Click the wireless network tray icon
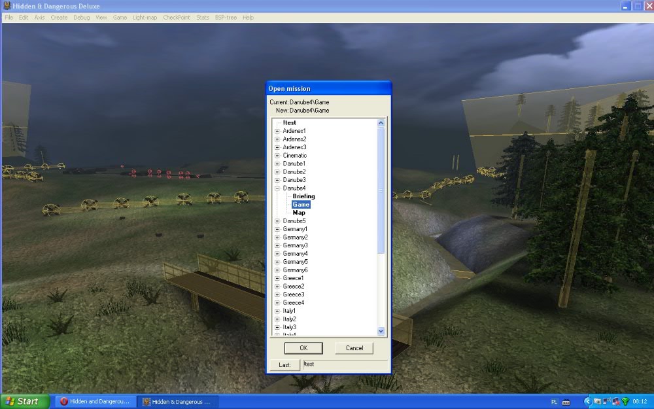Screen dimensions: 654x409 (625, 402)
